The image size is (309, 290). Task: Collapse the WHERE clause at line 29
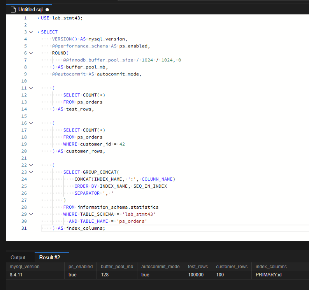click(31, 214)
